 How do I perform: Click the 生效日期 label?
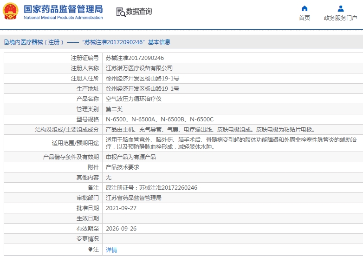(88, 218)
